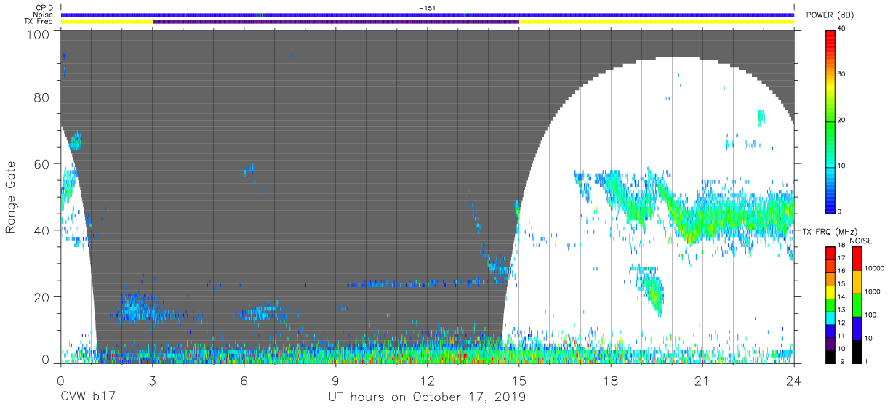Click the UT hours on October 17, 2019 title
The height and width of the screenshot is (412, 893).
click(427, 397)
